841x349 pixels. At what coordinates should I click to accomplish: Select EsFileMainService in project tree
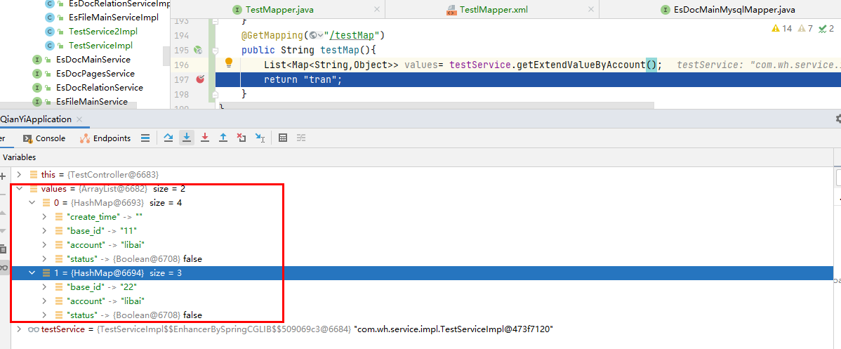tap(91, 102)
